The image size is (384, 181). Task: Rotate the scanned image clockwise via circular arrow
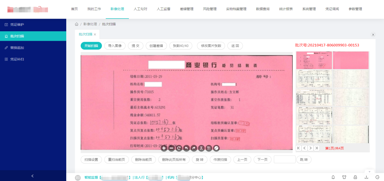click(179, 148)
